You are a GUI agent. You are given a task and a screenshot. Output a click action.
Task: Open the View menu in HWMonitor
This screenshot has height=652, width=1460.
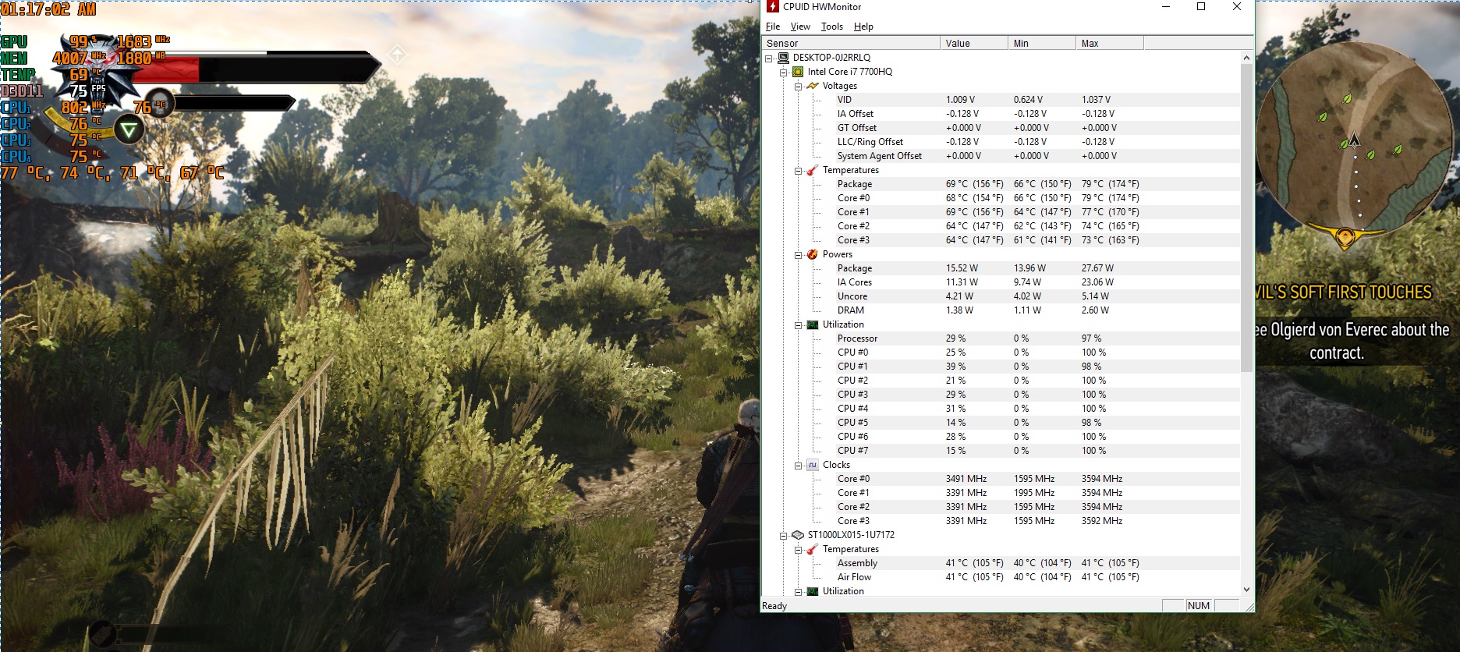pos(800,27)
